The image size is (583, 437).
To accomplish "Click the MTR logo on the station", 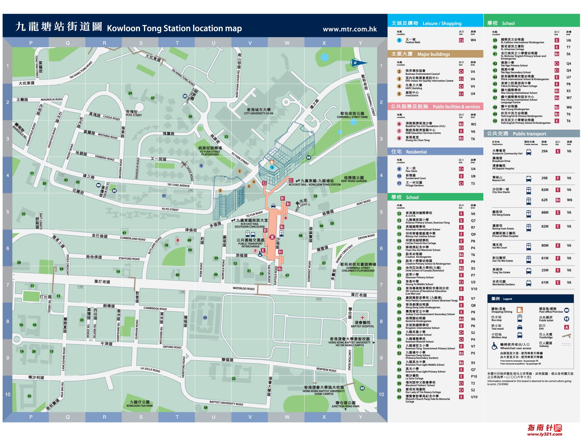I will pyautogui.click(x=272, y=237).
